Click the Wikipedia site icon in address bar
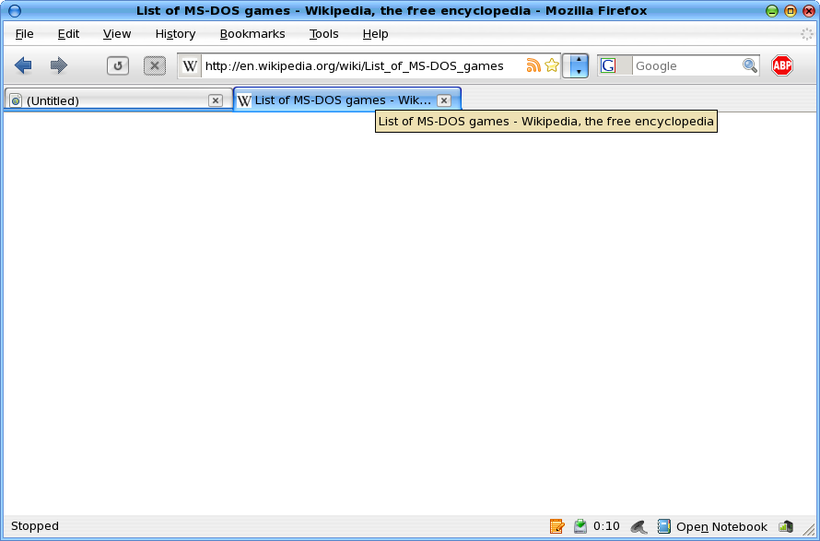 point(190,66)
